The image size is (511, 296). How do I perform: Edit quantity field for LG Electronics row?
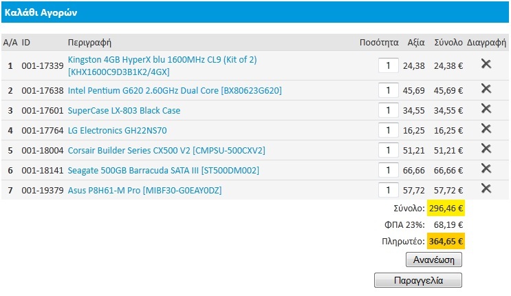tap(388, 130)
